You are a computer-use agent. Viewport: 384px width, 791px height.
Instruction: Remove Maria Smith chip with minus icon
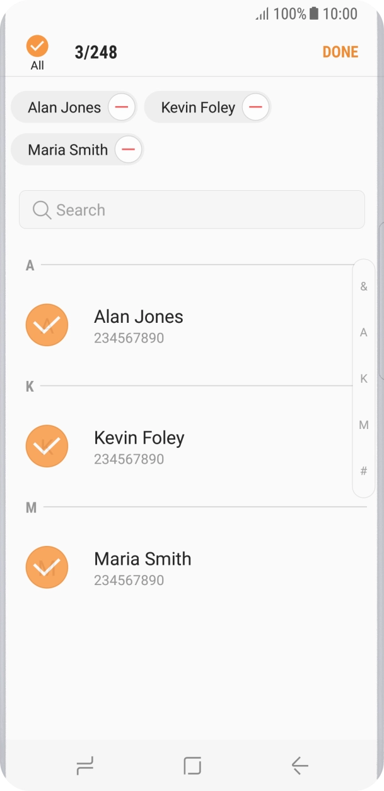coord(128,150)
